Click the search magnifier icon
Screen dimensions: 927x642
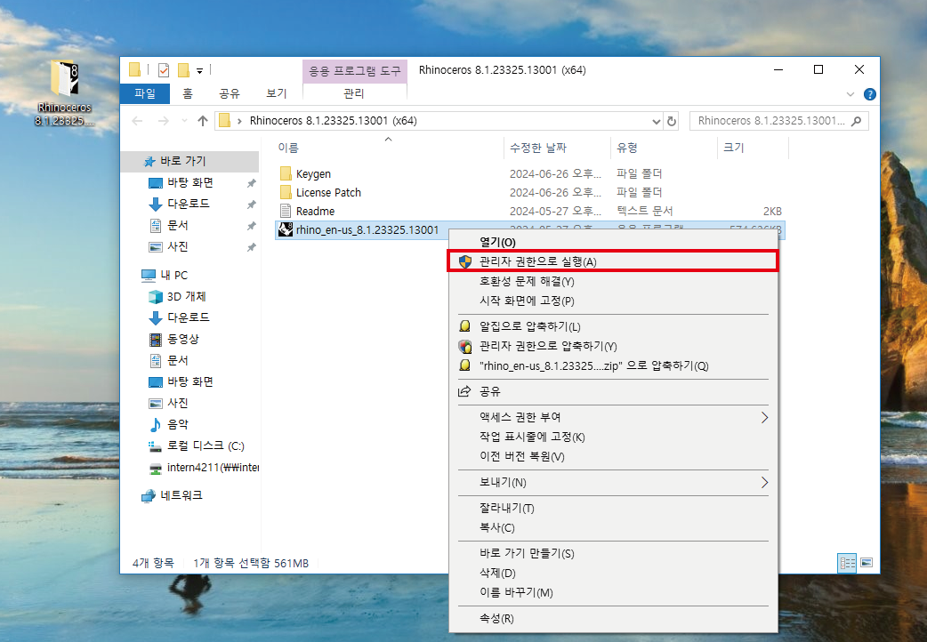[x=856, y=121]
